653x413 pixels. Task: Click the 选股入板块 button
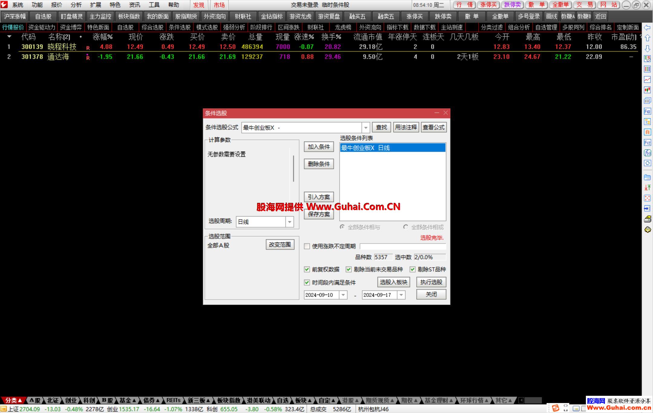pos(393,282)
